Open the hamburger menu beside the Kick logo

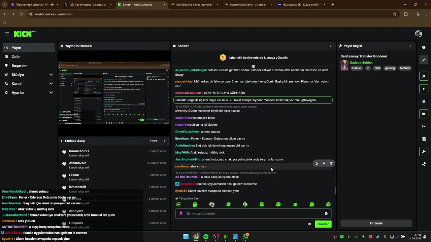[7, 34]
